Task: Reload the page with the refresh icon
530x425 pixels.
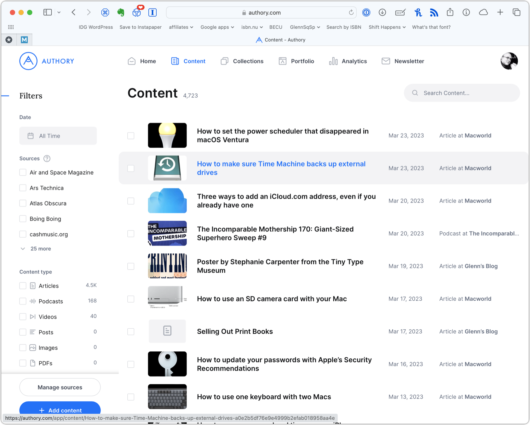Action: tap(351, 13)
